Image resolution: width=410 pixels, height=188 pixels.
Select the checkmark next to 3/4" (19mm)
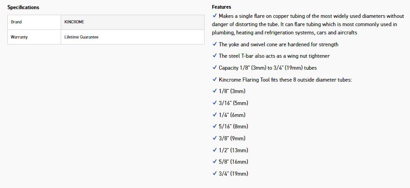(x=215, y=173)
